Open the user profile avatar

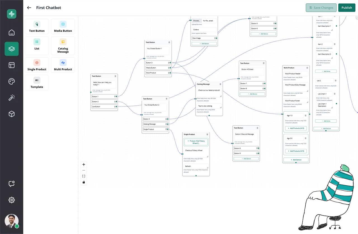(x=11, y=221)
